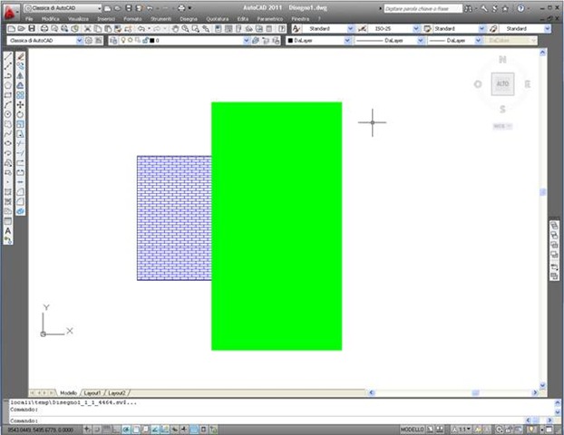
Task: Toggle Snap mode in status bar
Action: coord(97,430)
